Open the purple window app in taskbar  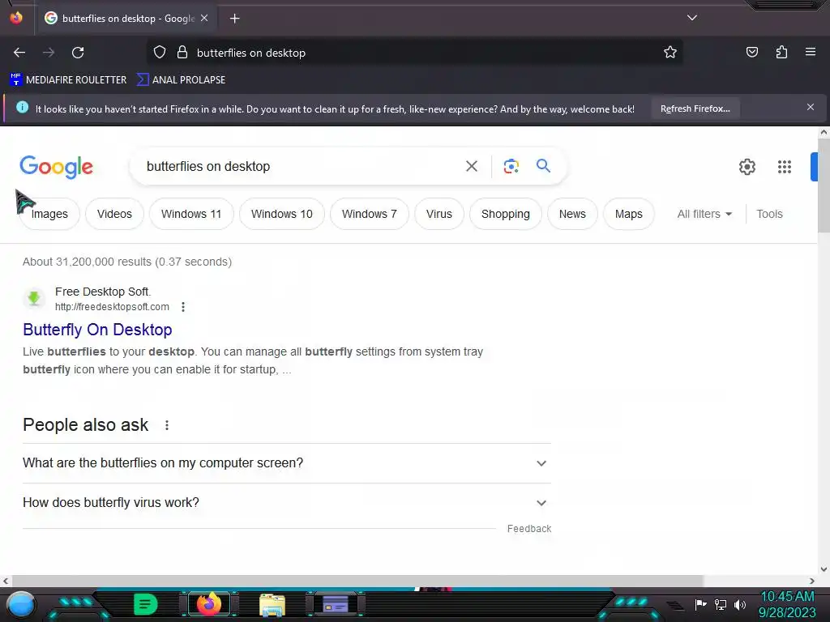point(336,604)
